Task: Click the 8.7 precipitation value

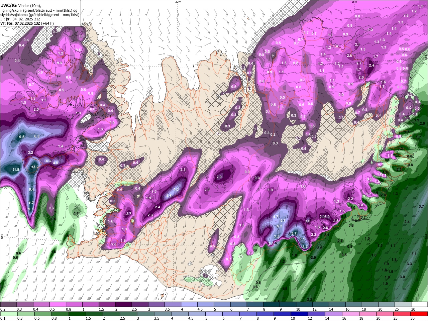Action: [305, 247]
